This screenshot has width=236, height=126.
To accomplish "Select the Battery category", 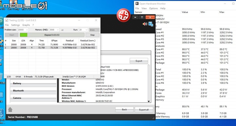I will 33,83.
